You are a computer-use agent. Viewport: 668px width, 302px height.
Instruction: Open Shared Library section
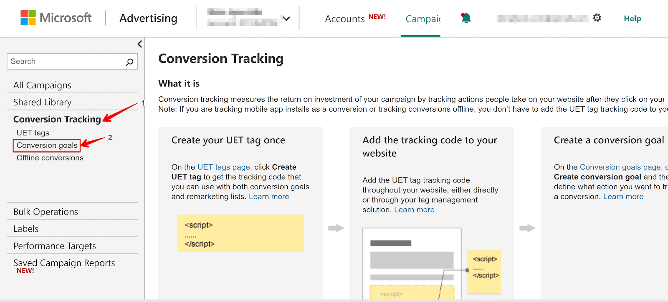coord(42,102)
